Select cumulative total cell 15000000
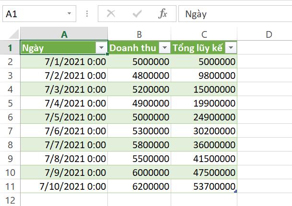 click(204, 89)
